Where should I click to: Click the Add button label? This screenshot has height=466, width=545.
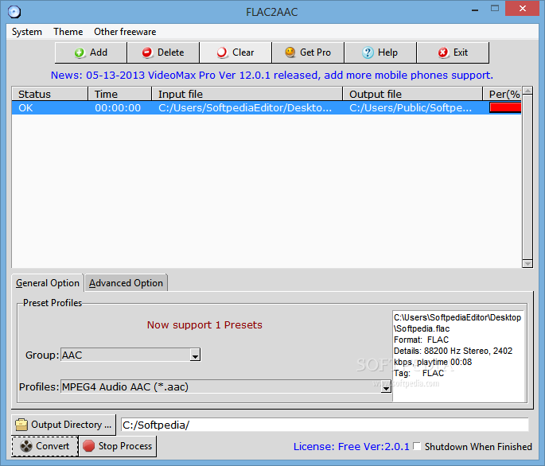tap(99, 52)
